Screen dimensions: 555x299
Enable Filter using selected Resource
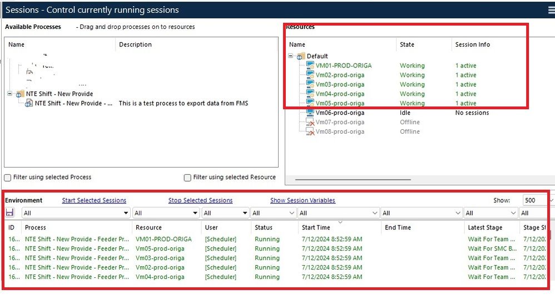point(187,178)
